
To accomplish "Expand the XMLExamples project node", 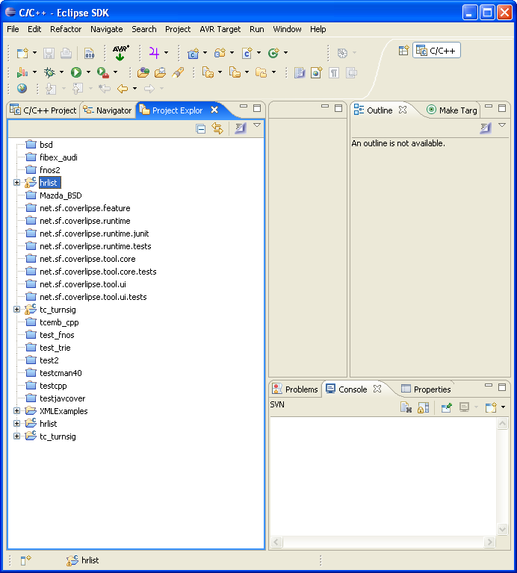I will 16,411.
